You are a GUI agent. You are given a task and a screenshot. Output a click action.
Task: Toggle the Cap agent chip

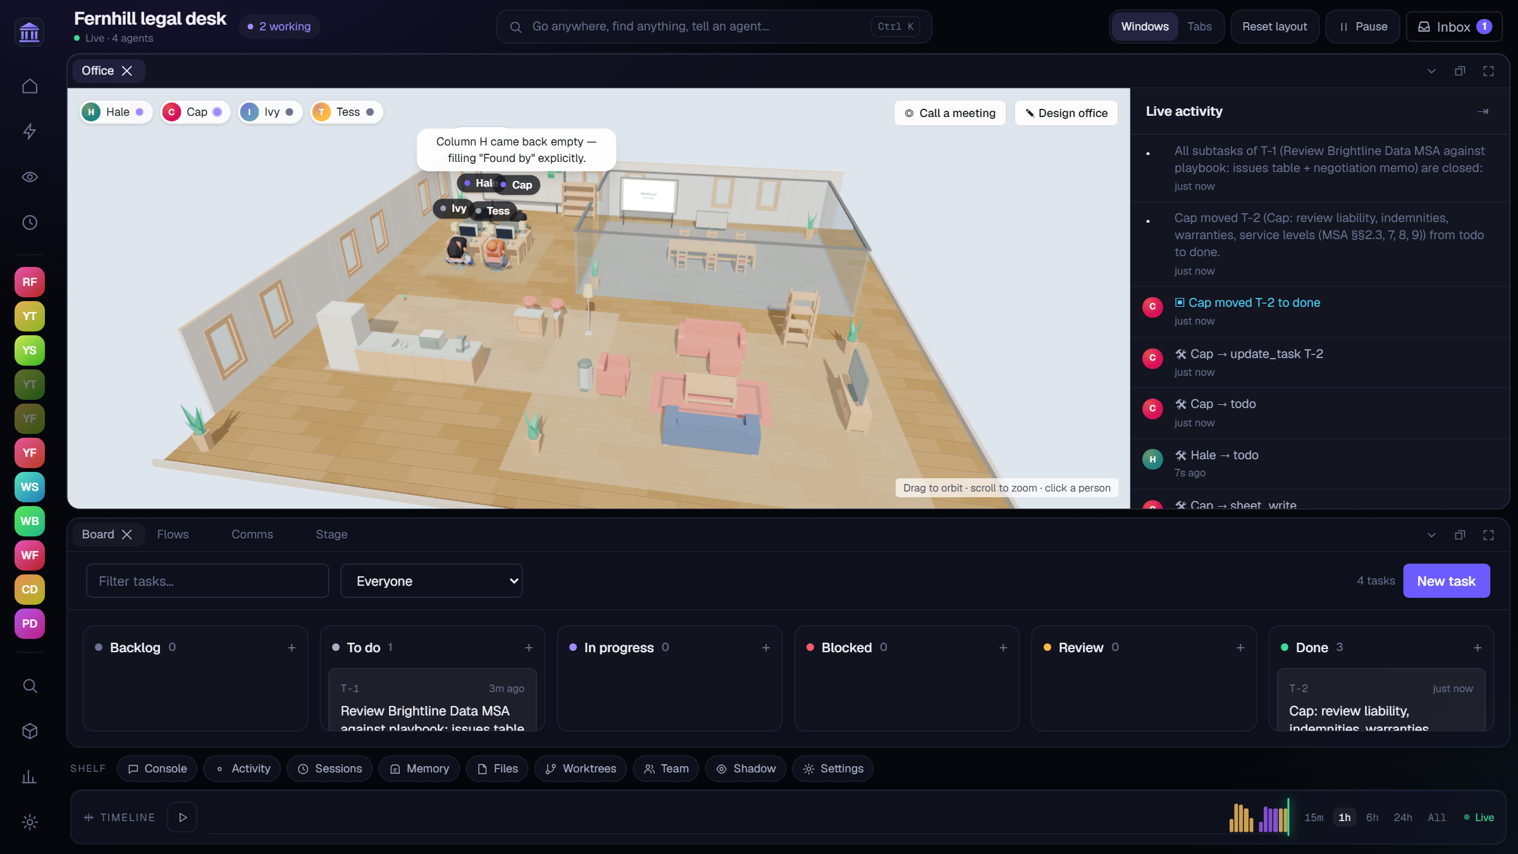coord(195,112)
